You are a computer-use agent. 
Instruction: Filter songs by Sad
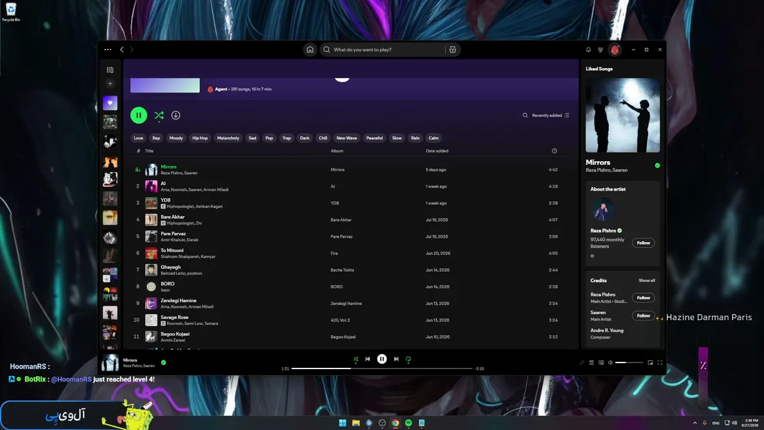pos(252,138)
